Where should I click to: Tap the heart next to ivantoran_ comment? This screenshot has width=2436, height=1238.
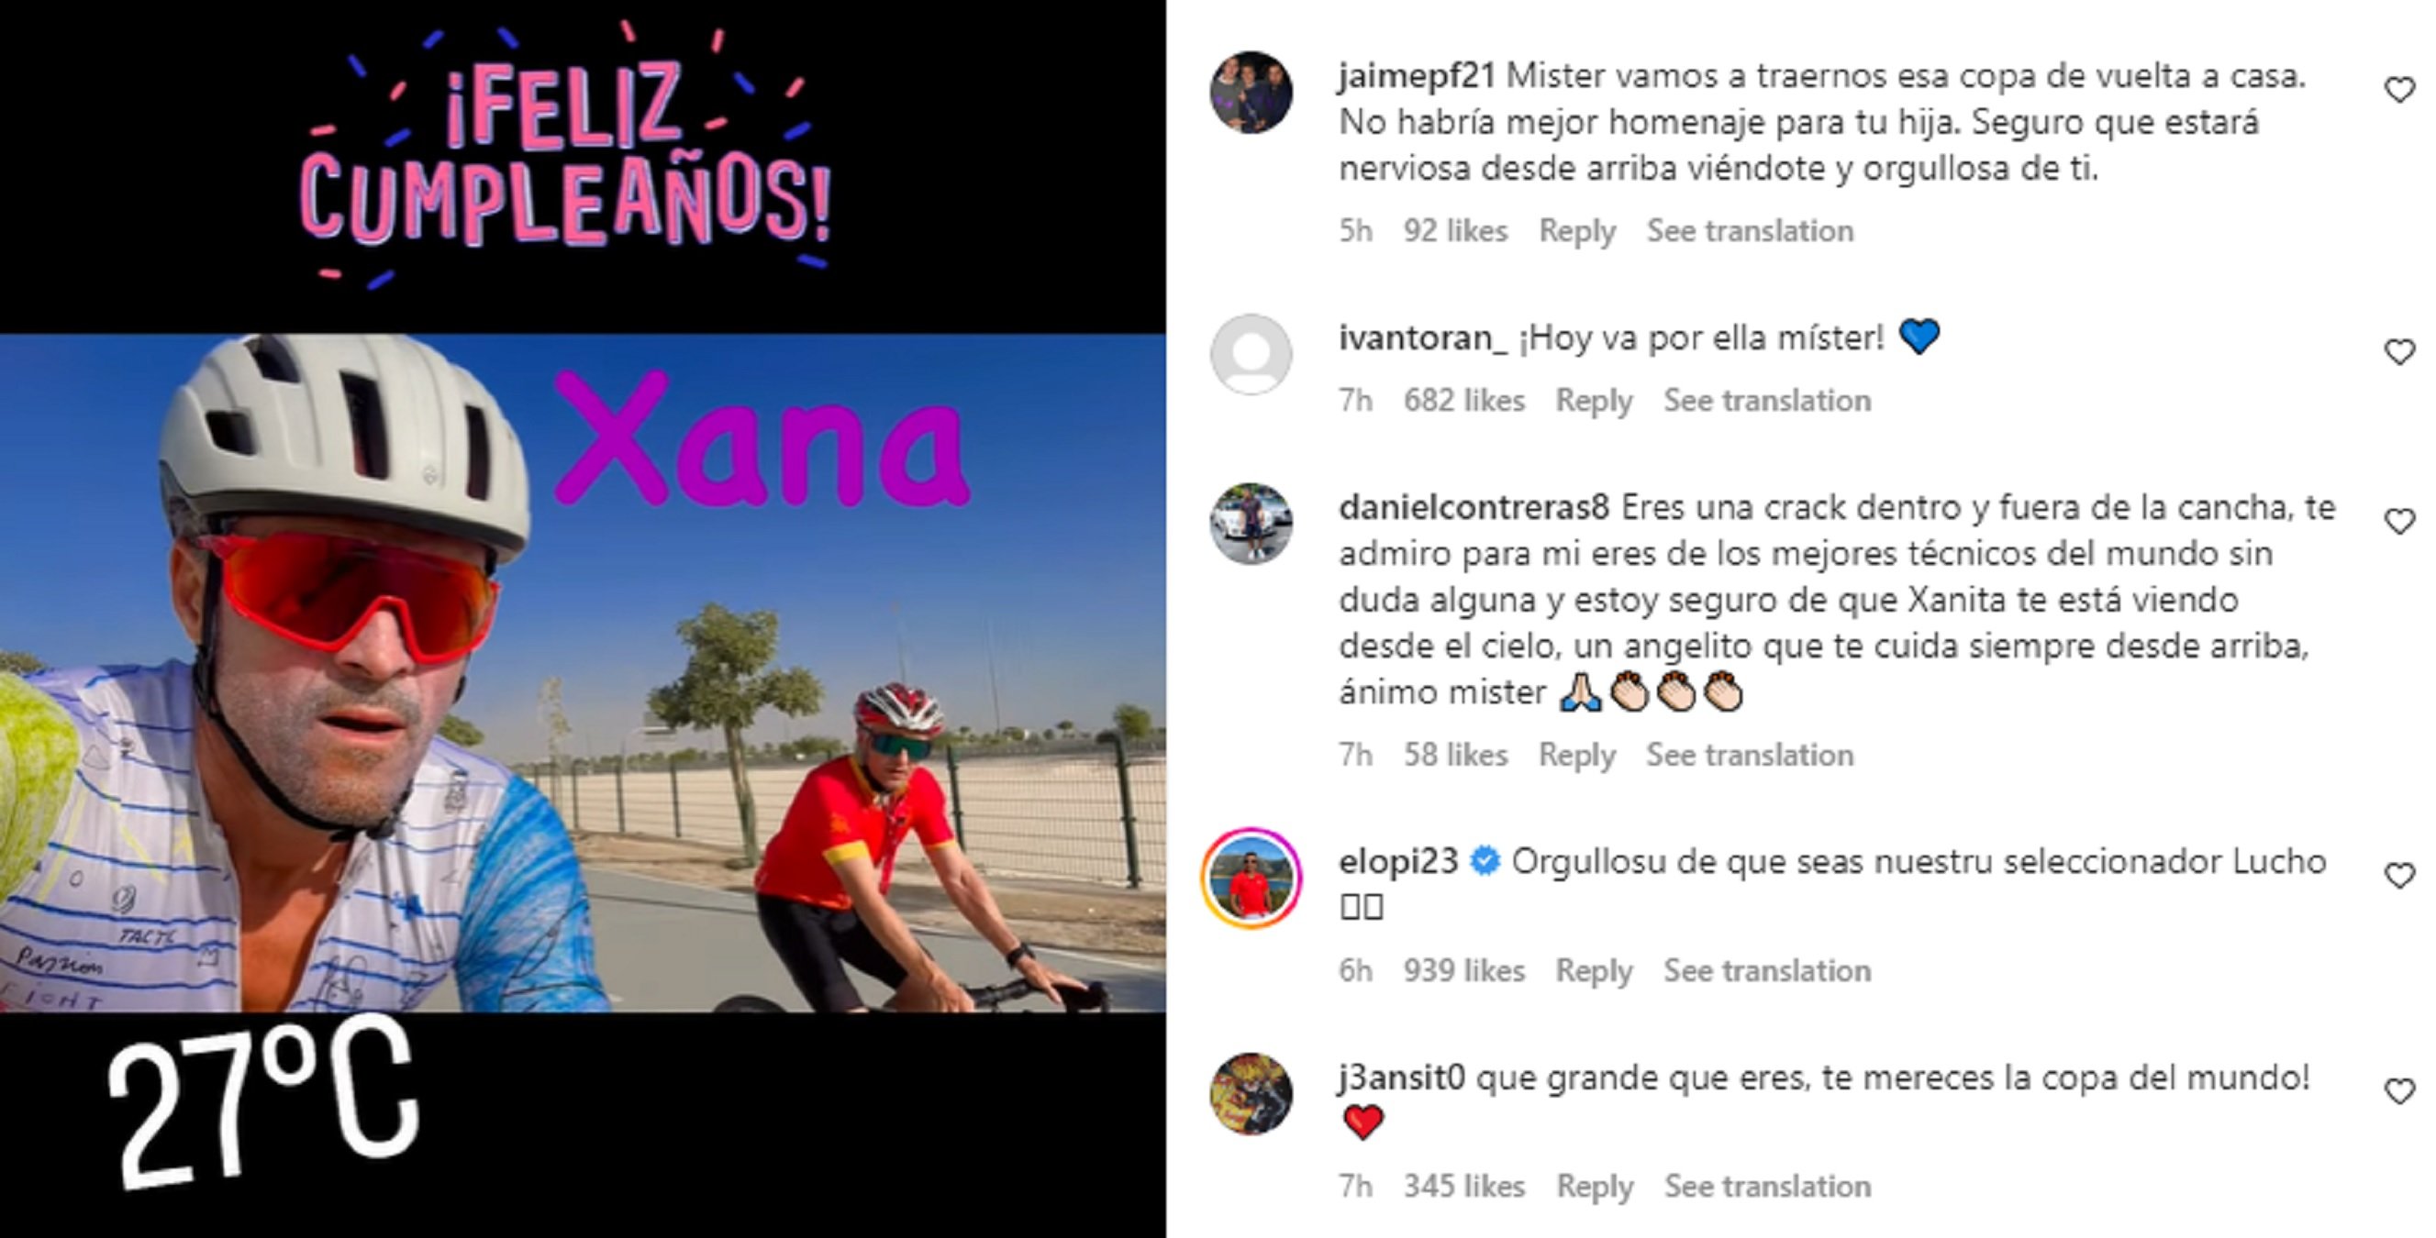coord(2399,352)
